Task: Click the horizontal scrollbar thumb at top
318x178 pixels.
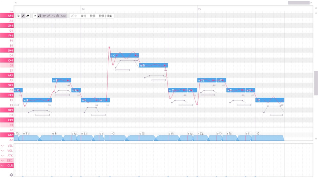Action: (299, 3)
